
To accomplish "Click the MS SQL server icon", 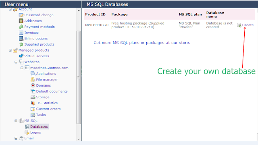I will point(21,121).
